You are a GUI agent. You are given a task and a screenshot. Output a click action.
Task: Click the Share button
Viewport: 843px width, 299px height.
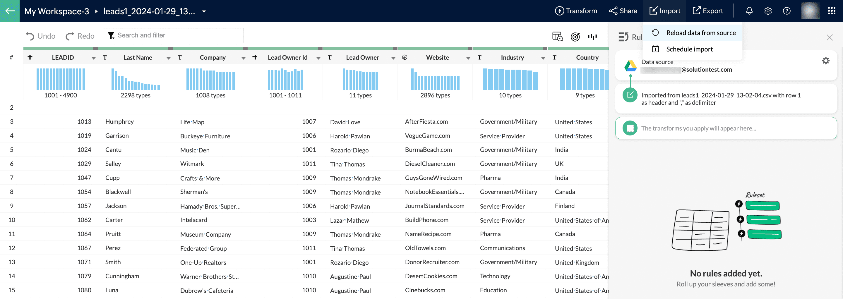(x=623, y=11)
